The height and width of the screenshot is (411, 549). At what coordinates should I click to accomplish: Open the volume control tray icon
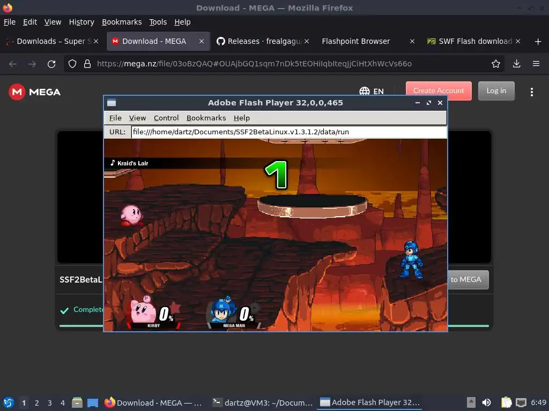click(x=486, y=402)
